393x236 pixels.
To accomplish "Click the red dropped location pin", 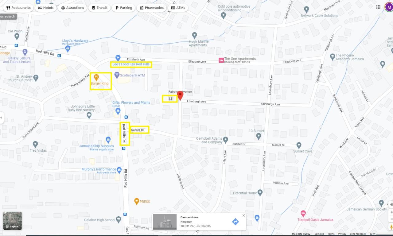I will coord(180,95).
